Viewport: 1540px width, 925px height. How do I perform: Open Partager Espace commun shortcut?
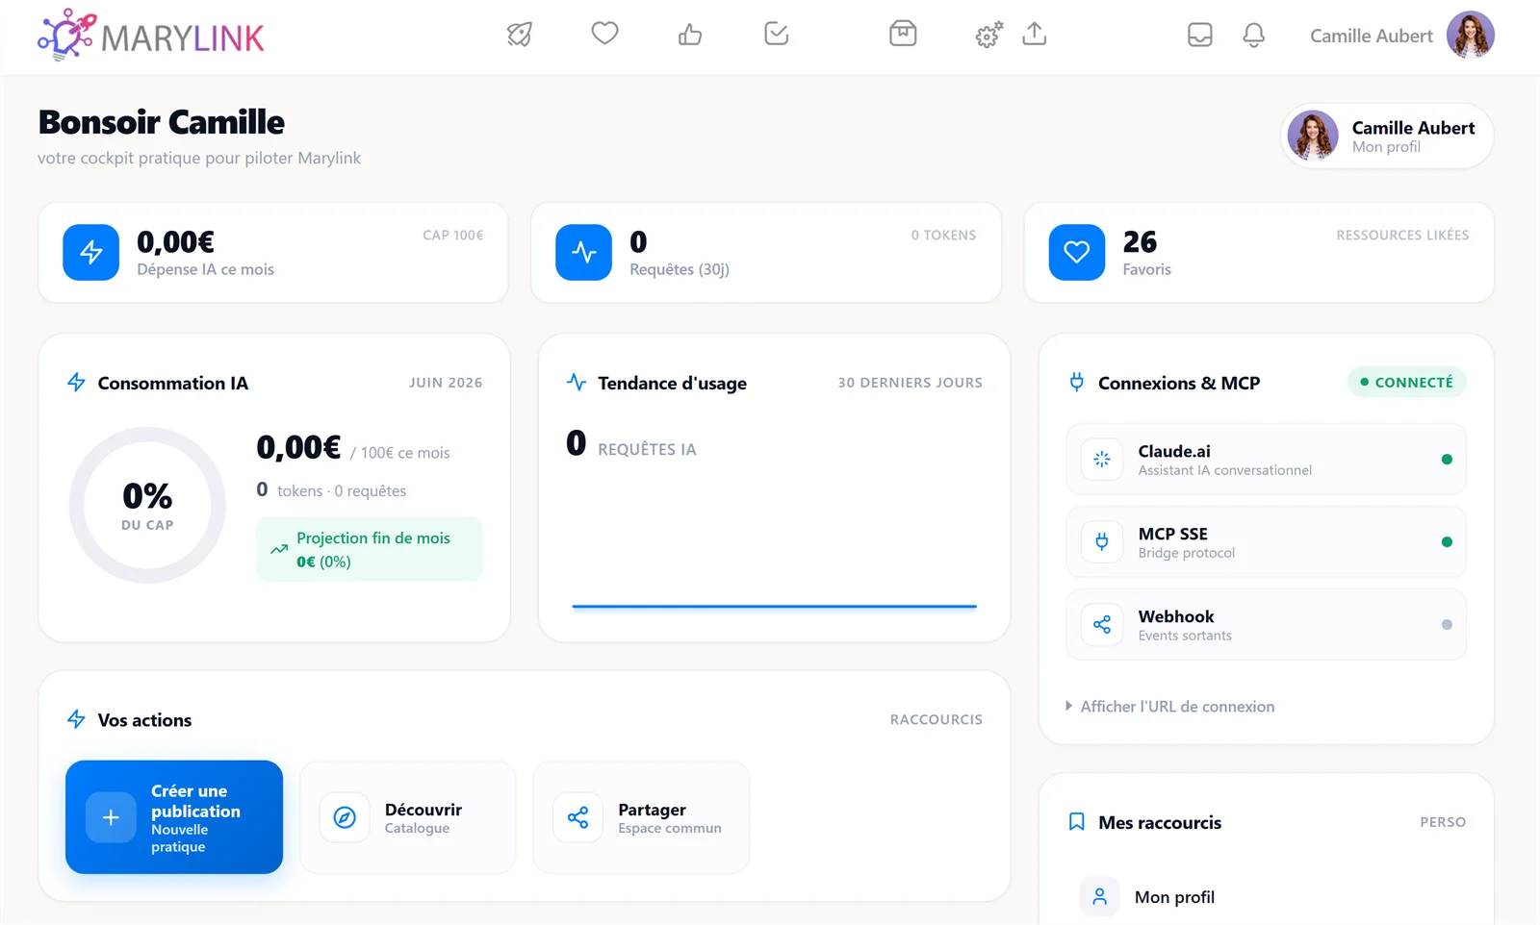pyautogui.click(x=641, y=817)
